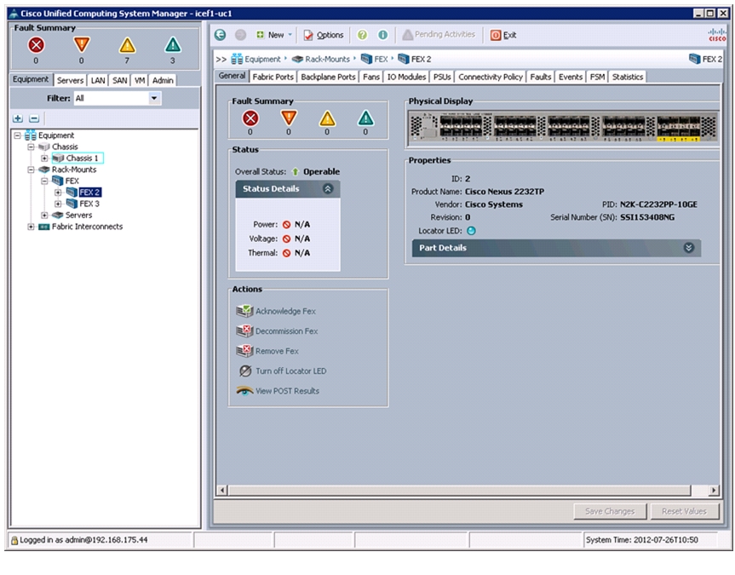The height and width of the screenshot is (575, 735).
Task: Click the FEX breadcrumb link
Action: (x=381, y=59)
